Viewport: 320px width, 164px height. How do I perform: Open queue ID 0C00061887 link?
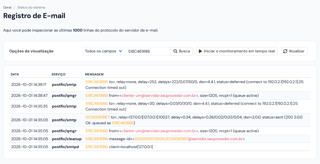(x=97, y=117)
